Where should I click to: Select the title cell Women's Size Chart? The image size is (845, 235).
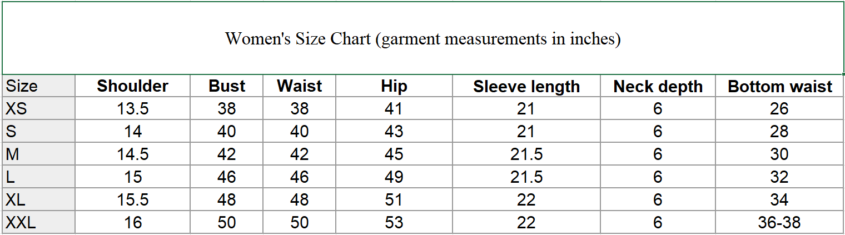[423, 38]
